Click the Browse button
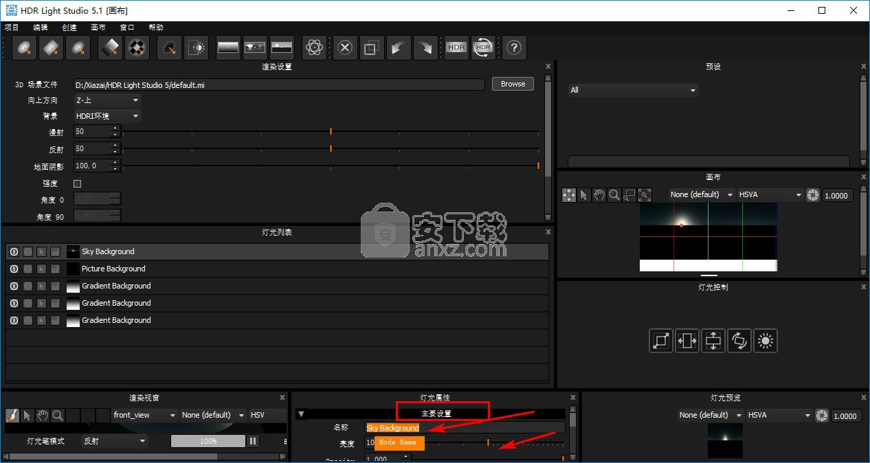This screenshot has height=463, width=870. click(513, 84)
